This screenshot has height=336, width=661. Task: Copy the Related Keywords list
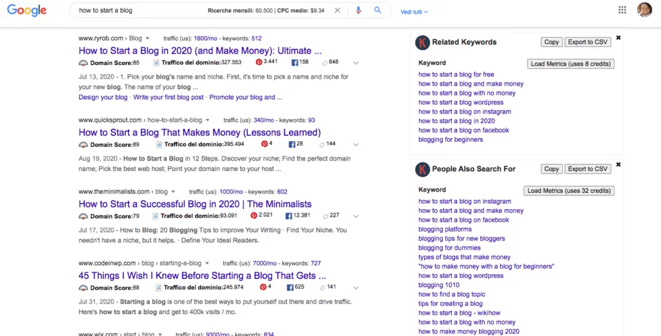point(551,42)
